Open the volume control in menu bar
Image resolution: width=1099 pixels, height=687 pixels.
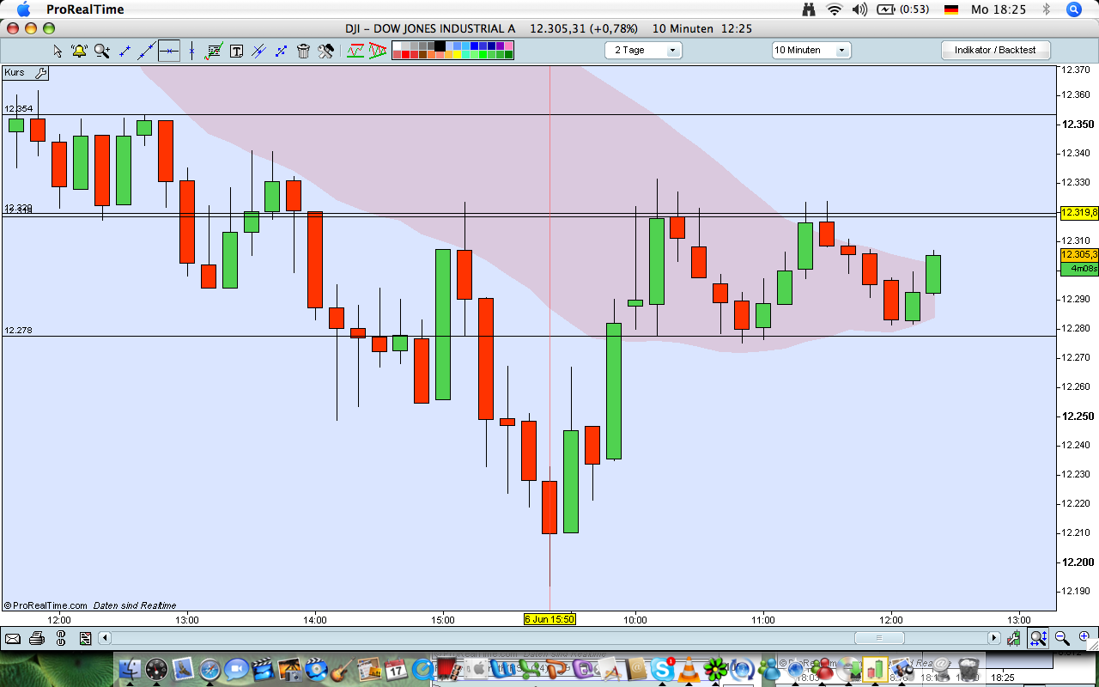point(859,9)
